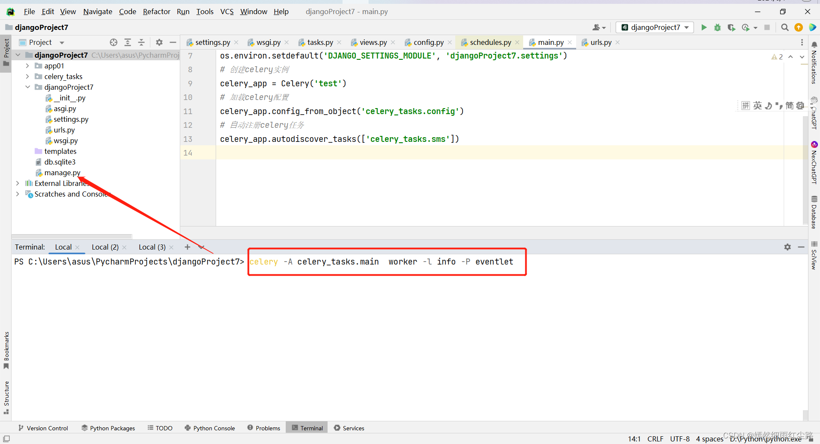Collapse the djangoProject7 package folder

pyautogui.click(x=28, y=87)
